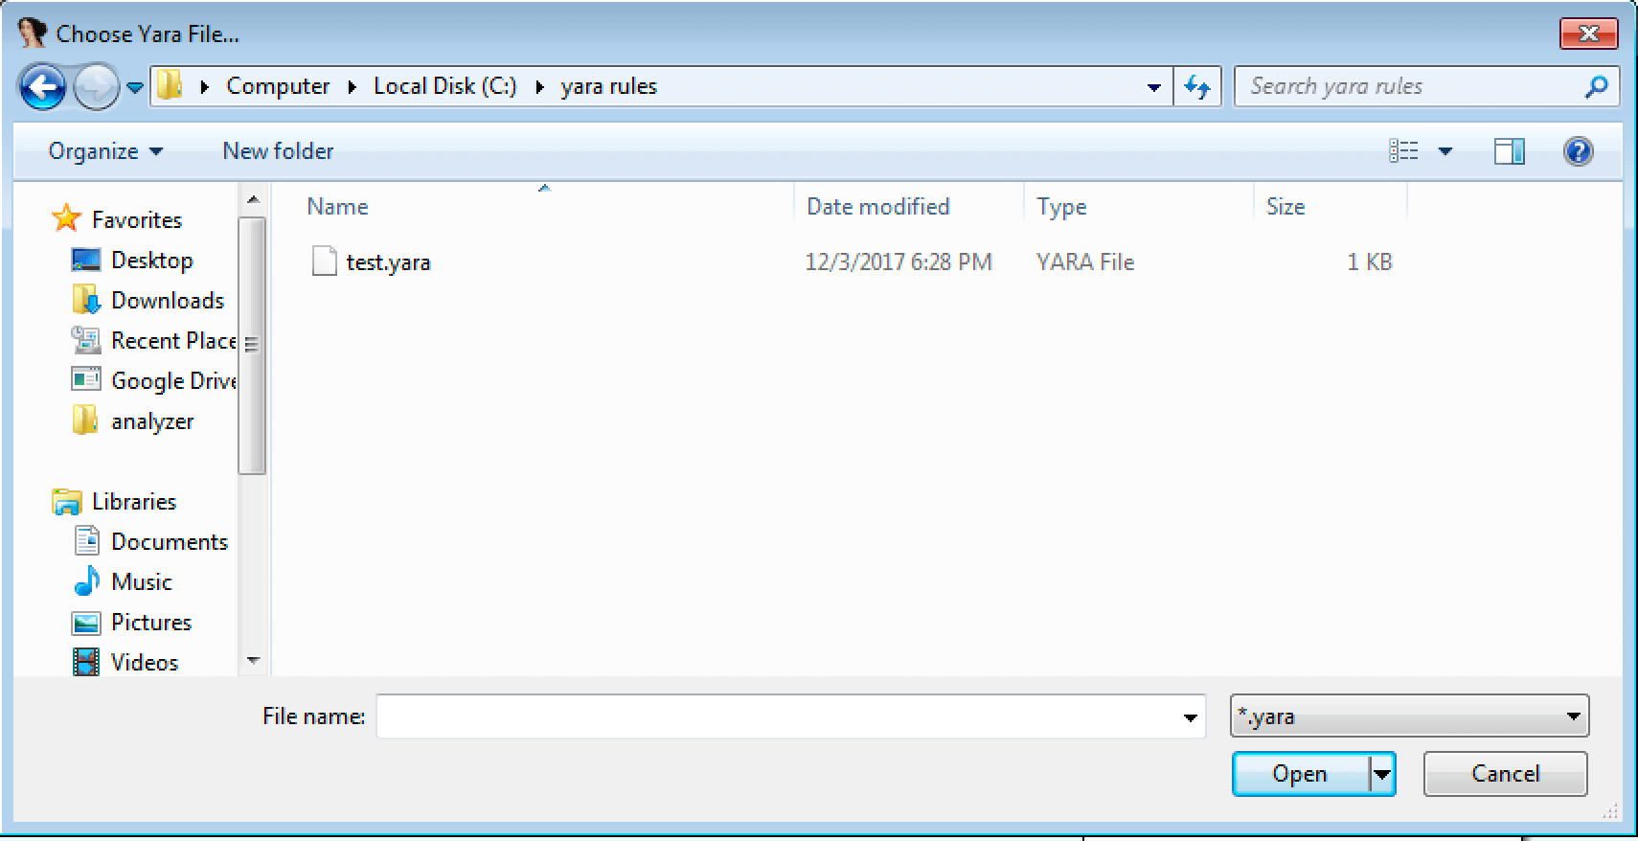Image resolution: width=1638 pixels, height=841 pixels.
Task: Navigate to Local Disk (C:) in breadcrumb
Action: pos(444,86)
